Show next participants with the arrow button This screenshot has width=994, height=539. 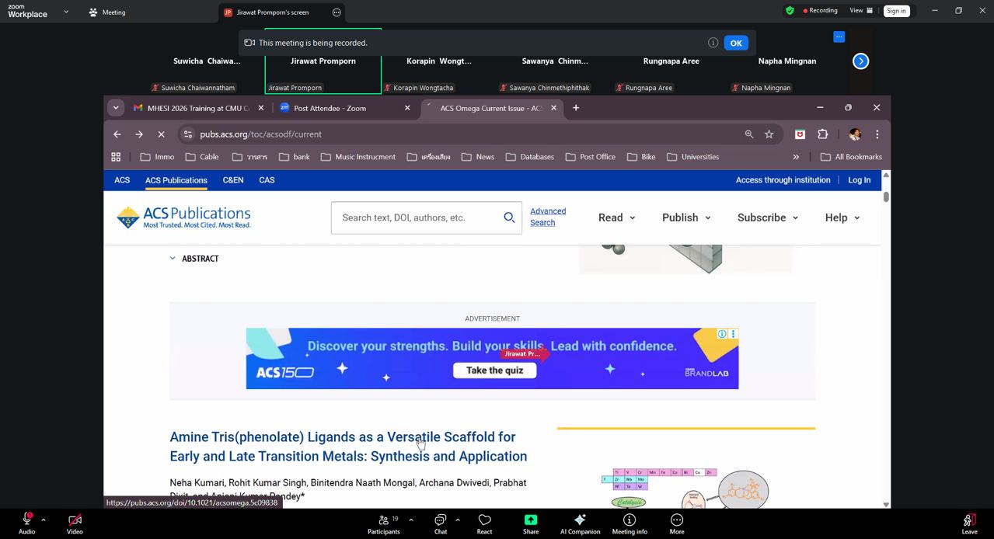point(860,61)
